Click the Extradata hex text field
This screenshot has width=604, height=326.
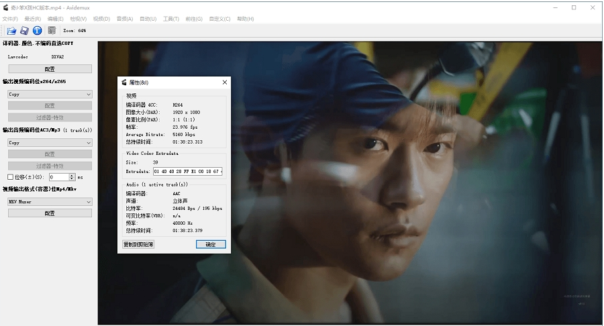188,171
